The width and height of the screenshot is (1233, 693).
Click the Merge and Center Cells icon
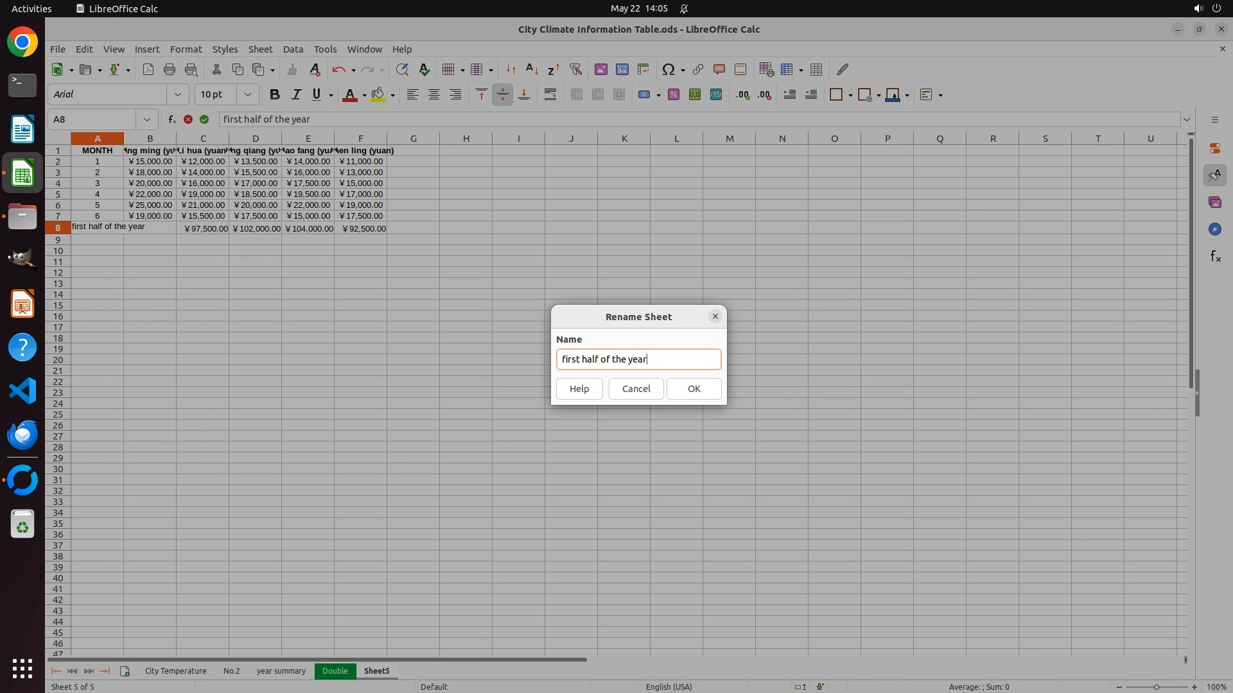click(x=576, y=95)
